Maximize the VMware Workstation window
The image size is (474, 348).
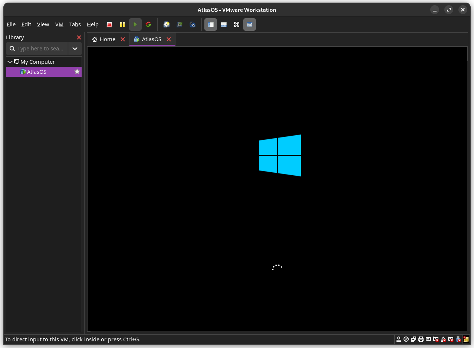tap(449, 10)
